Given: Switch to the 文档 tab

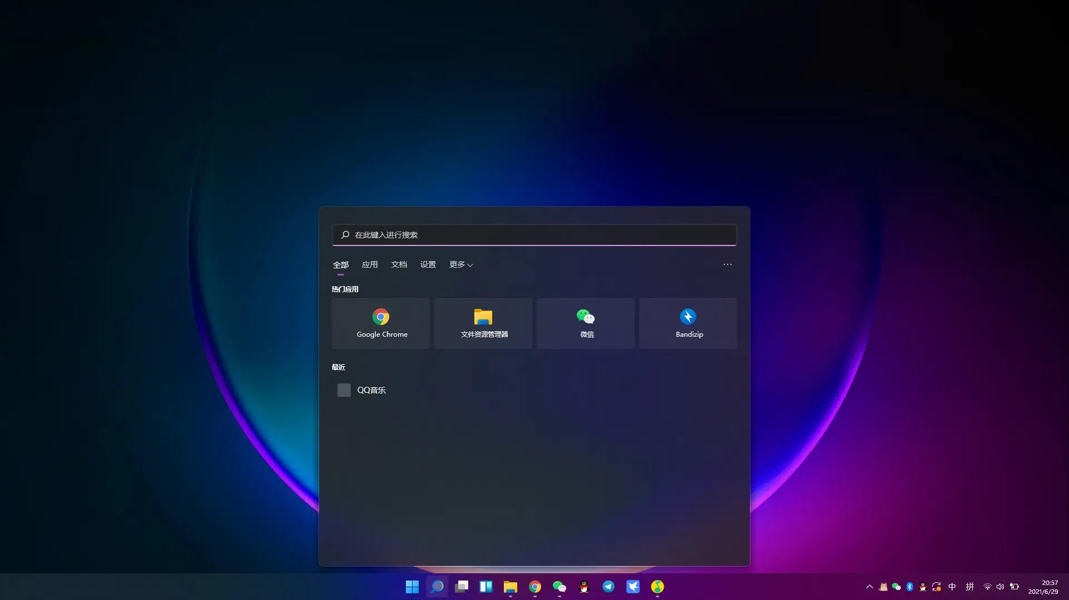Looking at the screenshot, I should [x=399, y=265].
